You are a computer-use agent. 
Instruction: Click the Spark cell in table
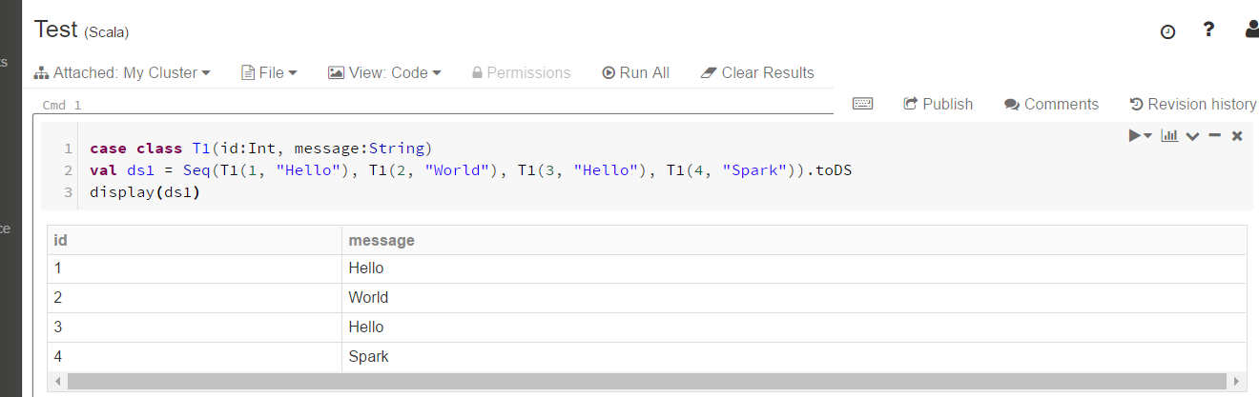pyautogui.click(x=795, y=357)
